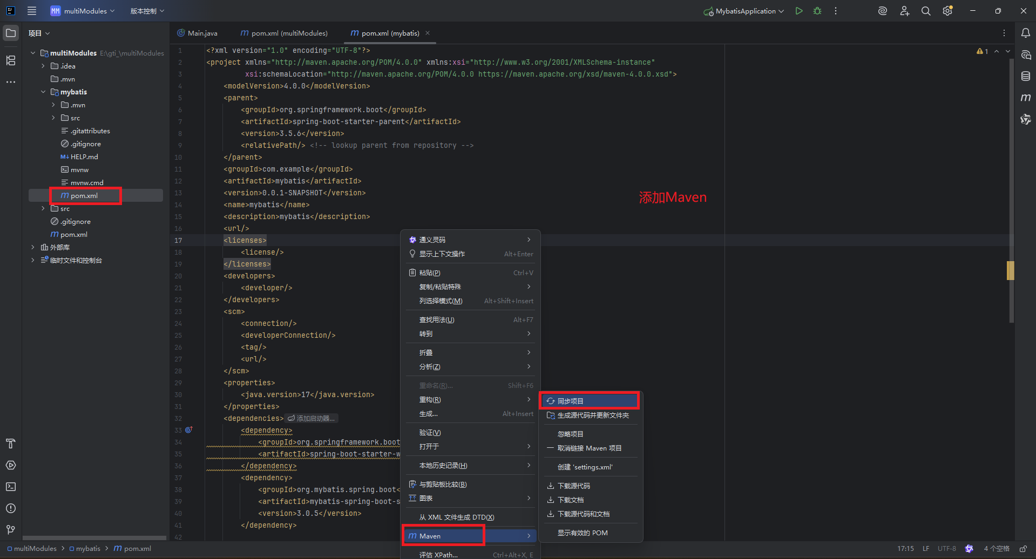Open the Problems tool window
1036x559 pixels.
[10, 508]
